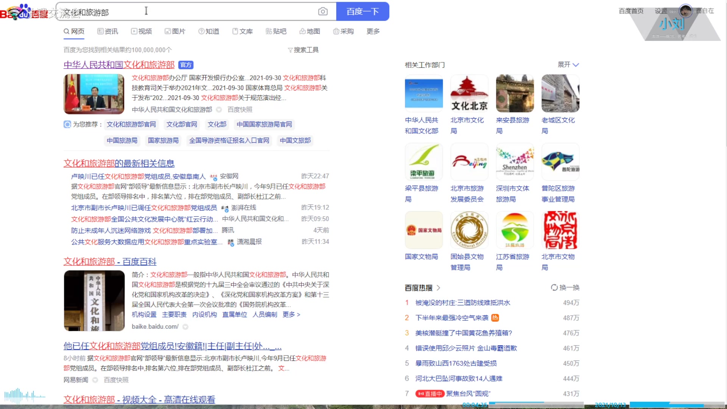Screen dimensions: 727x409
Task: Open the 资讯 news tab
Action: pyautogui.click(x=108, y=31)
